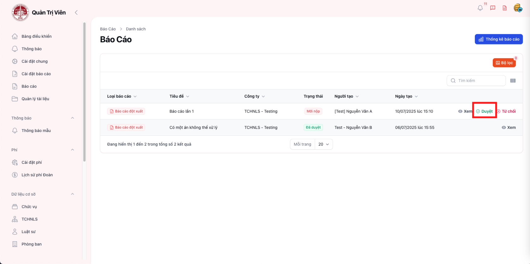Image resolution: width=530 pixels, height=264 pixels.
Task: Sort by the Loại báo cáo column
Action: point(122,96)
